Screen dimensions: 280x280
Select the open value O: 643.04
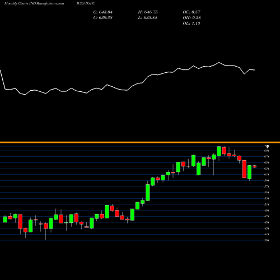[x=103, y=12]
